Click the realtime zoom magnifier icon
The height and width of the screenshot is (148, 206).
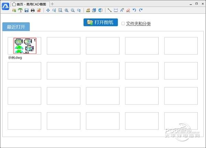tap(54, 10)
